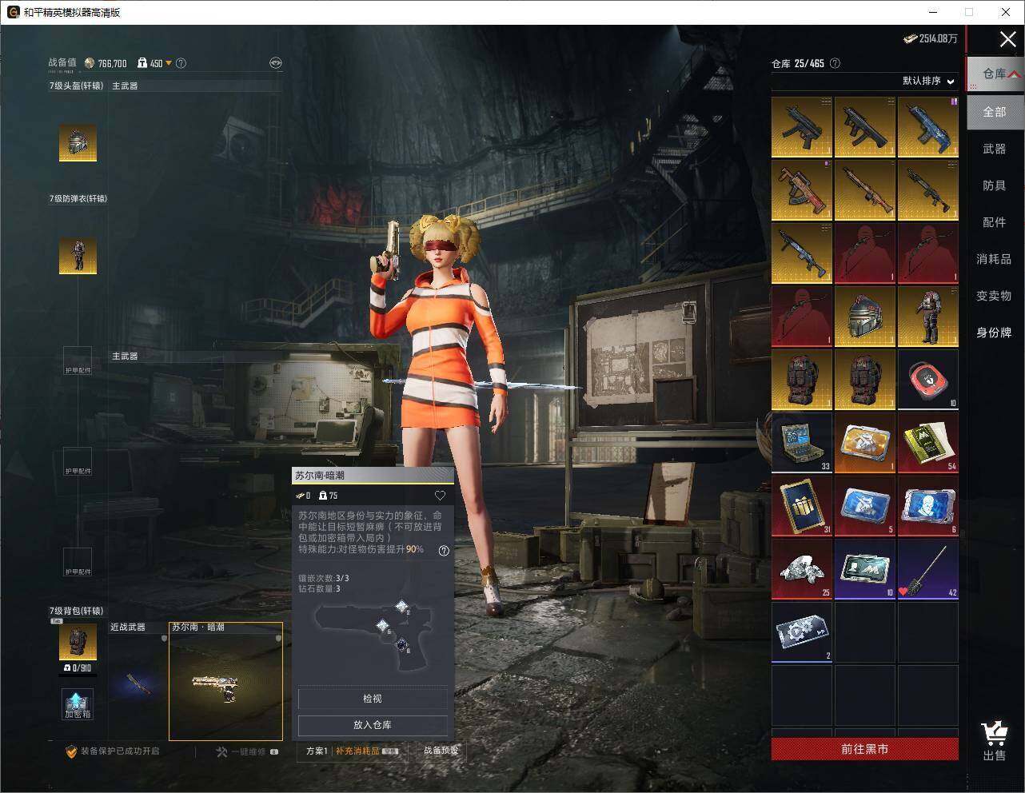Select the gear ticket item with count 2

(802, 632)
